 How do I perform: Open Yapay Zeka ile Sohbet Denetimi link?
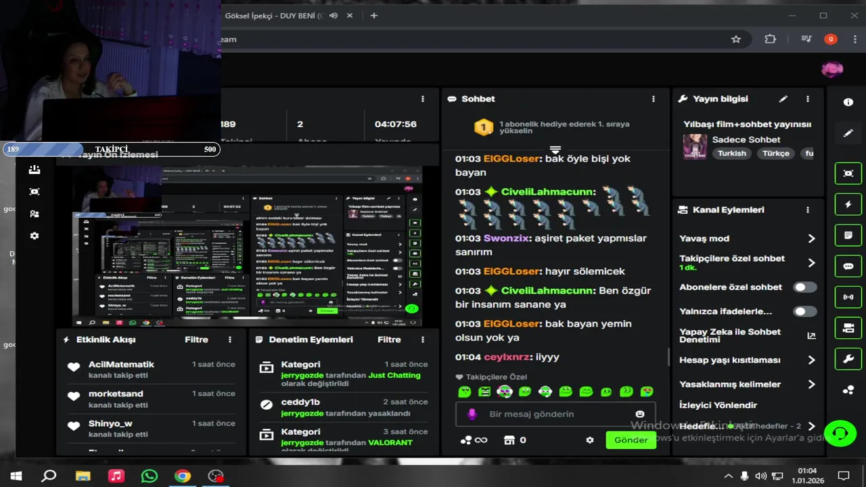pyautogui.click(x=812, y=335)
